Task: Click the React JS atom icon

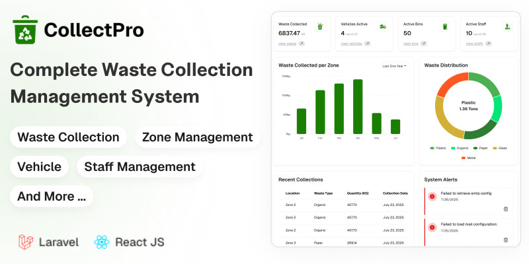Action: tap(102, 242)
